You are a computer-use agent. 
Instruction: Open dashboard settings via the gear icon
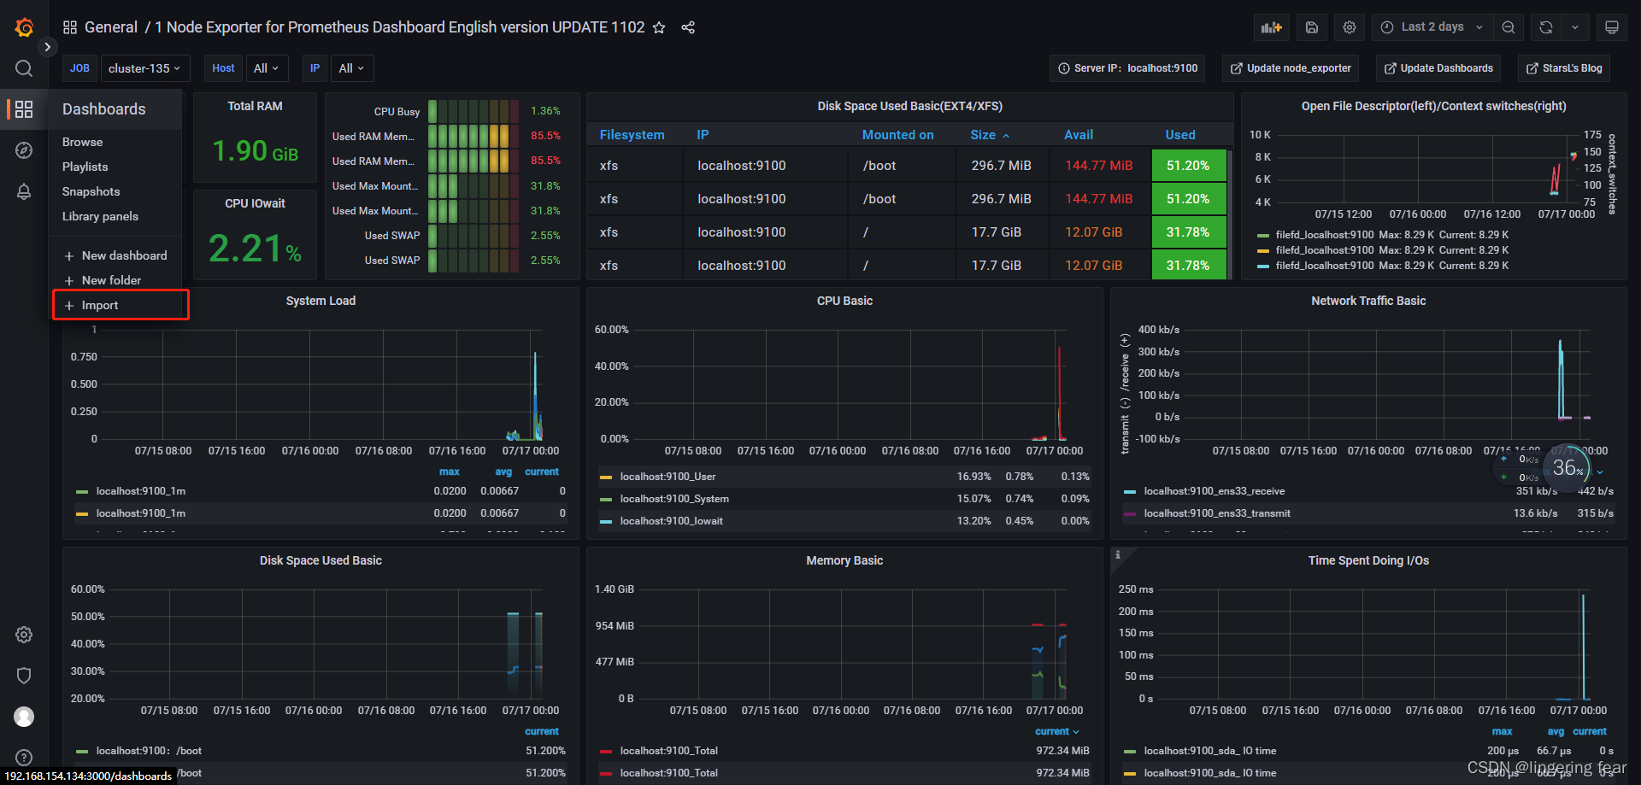1349,26
